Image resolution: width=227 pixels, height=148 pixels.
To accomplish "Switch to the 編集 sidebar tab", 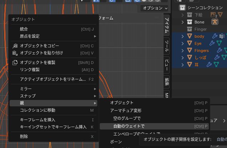I will pos(167,82).
